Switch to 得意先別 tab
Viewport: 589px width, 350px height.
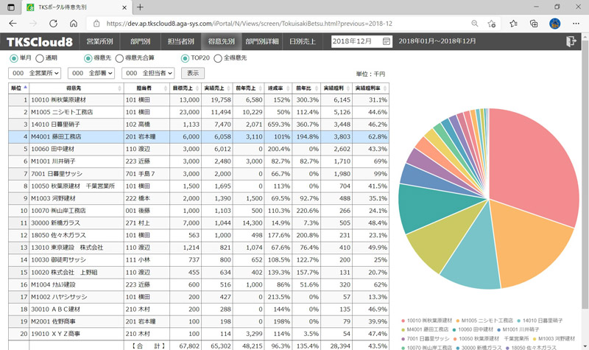[x=222, y=41]
